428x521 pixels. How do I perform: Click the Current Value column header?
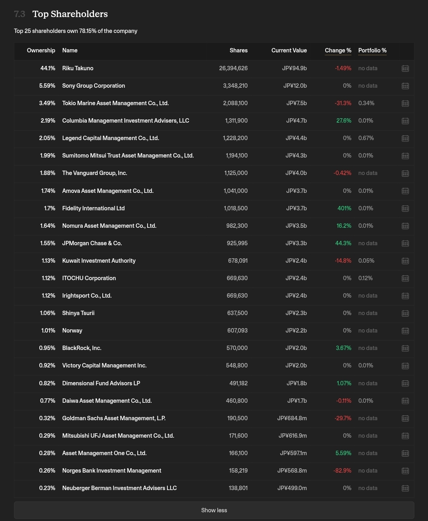[x=289, y=50]
